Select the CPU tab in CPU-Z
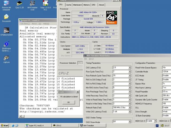The height and width of the screenshot is (128, 171). (x=61, y=5)
